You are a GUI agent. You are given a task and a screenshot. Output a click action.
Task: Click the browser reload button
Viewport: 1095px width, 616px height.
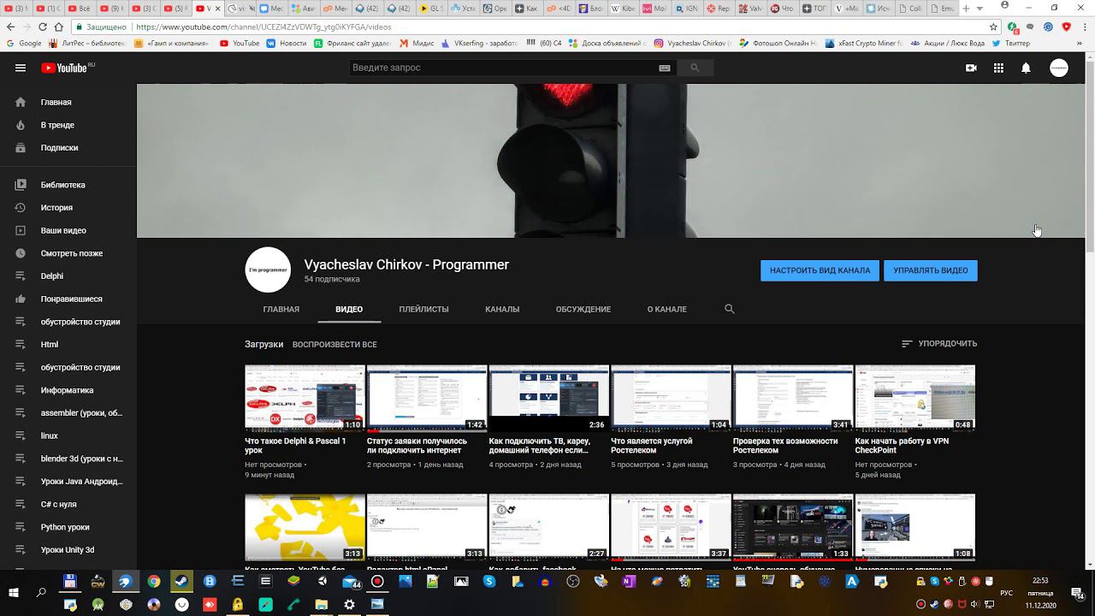(42, 27)
